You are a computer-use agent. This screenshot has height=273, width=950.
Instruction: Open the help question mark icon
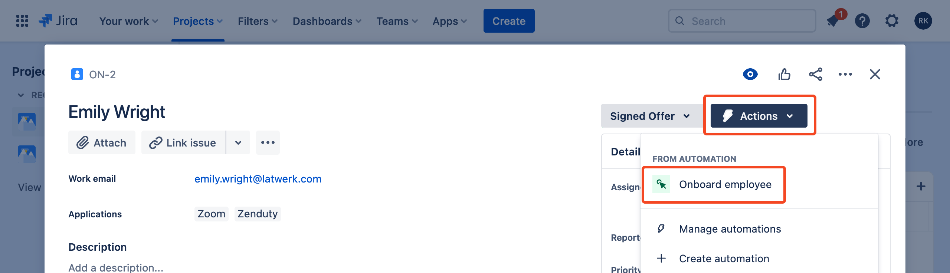tap(862, 21)
